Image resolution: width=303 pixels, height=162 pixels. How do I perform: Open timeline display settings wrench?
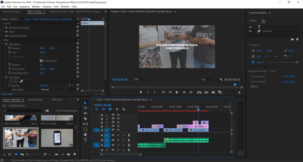pyautogui.click(x=124, y=109)
